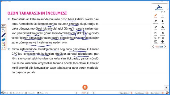Open the panel window tool
Viewport: 170px width, 95px height.
click(156, 42)
